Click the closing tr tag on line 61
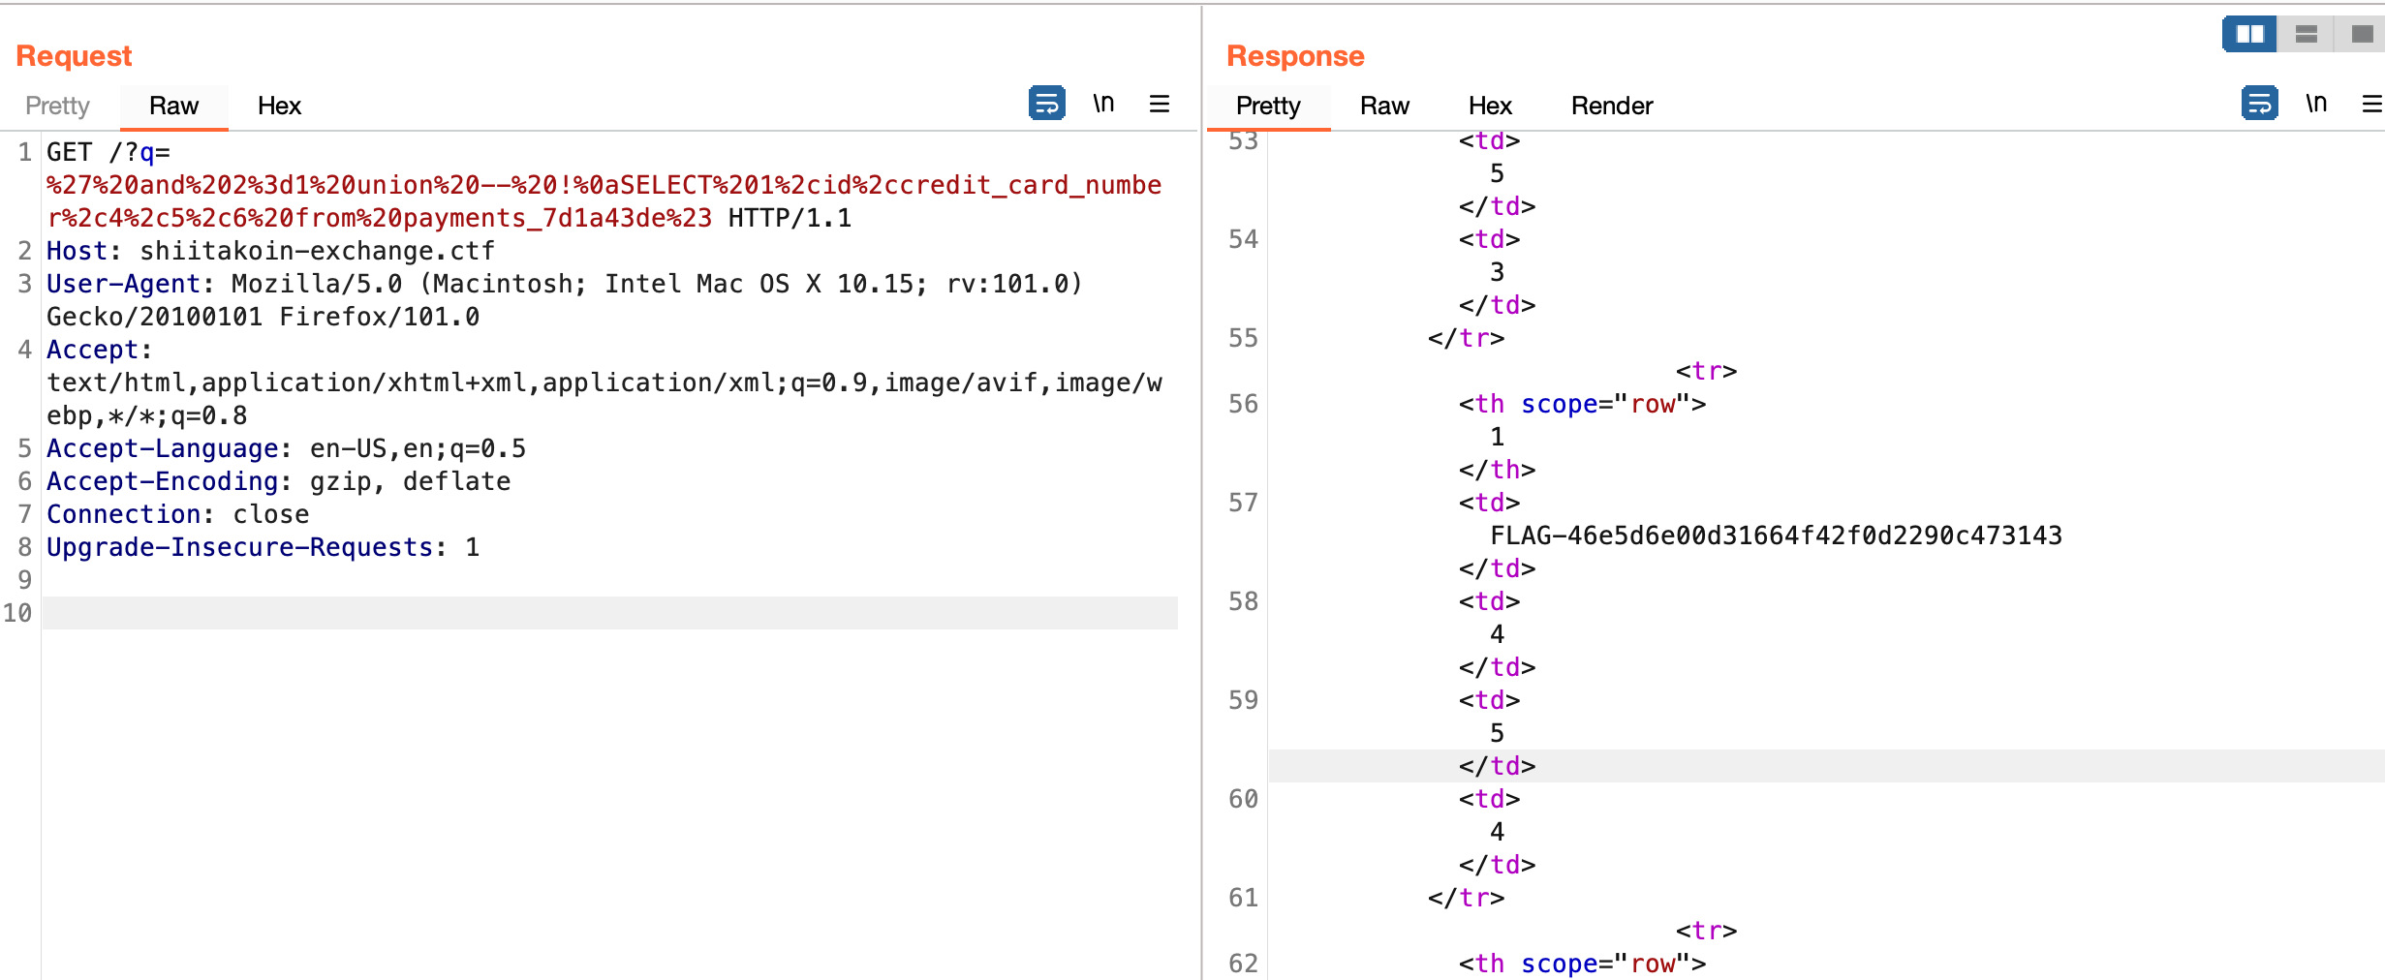Viewport: 2385px width, 980px height. point(1466,898)
